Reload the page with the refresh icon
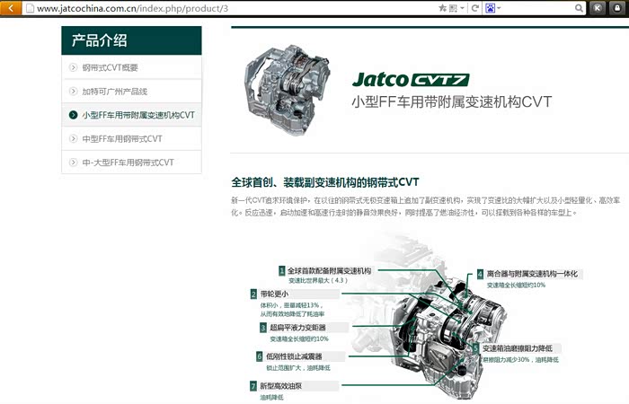Viewport: 629px width, 404px height. pyautogui.click(x=474, y=8)
